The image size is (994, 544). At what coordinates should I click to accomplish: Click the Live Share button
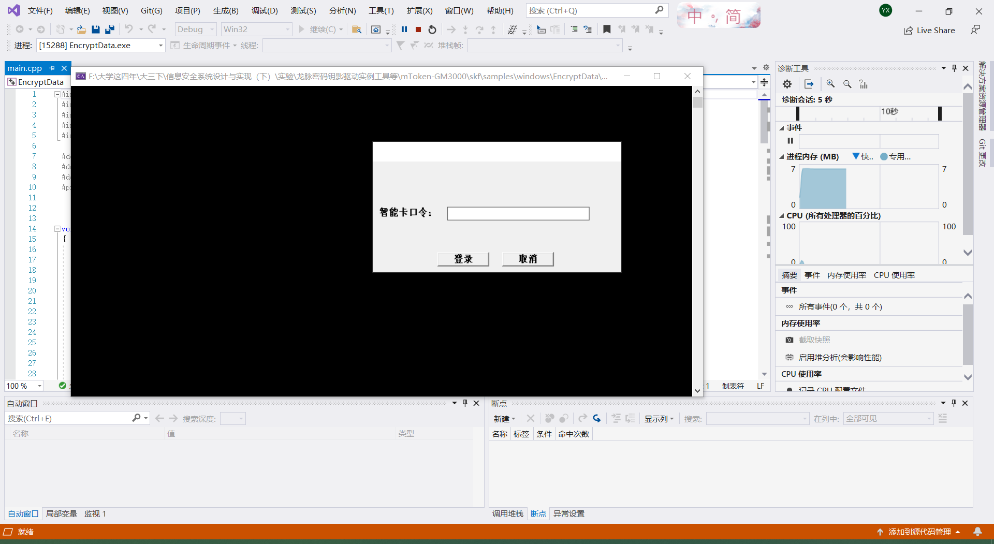(x=930, y=30)
